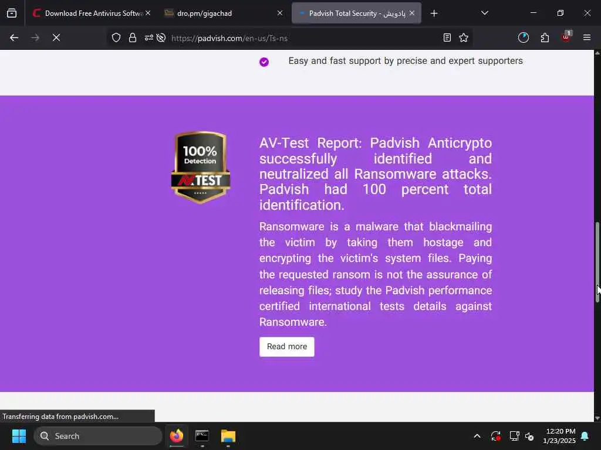Open the notification bell icon

(585, 436)
